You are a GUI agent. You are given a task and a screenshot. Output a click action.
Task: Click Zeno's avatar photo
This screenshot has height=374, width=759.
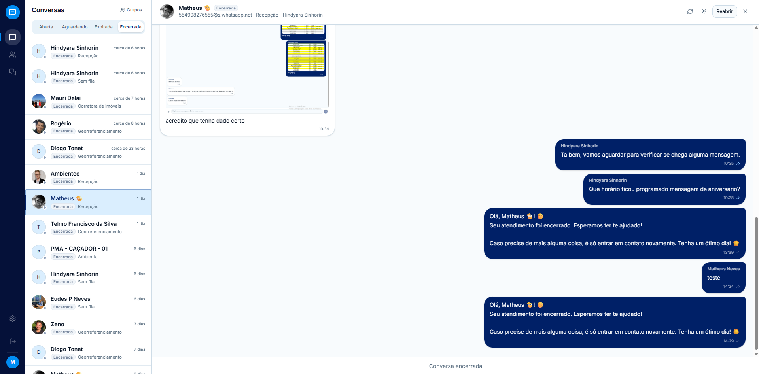click(39, 327)
